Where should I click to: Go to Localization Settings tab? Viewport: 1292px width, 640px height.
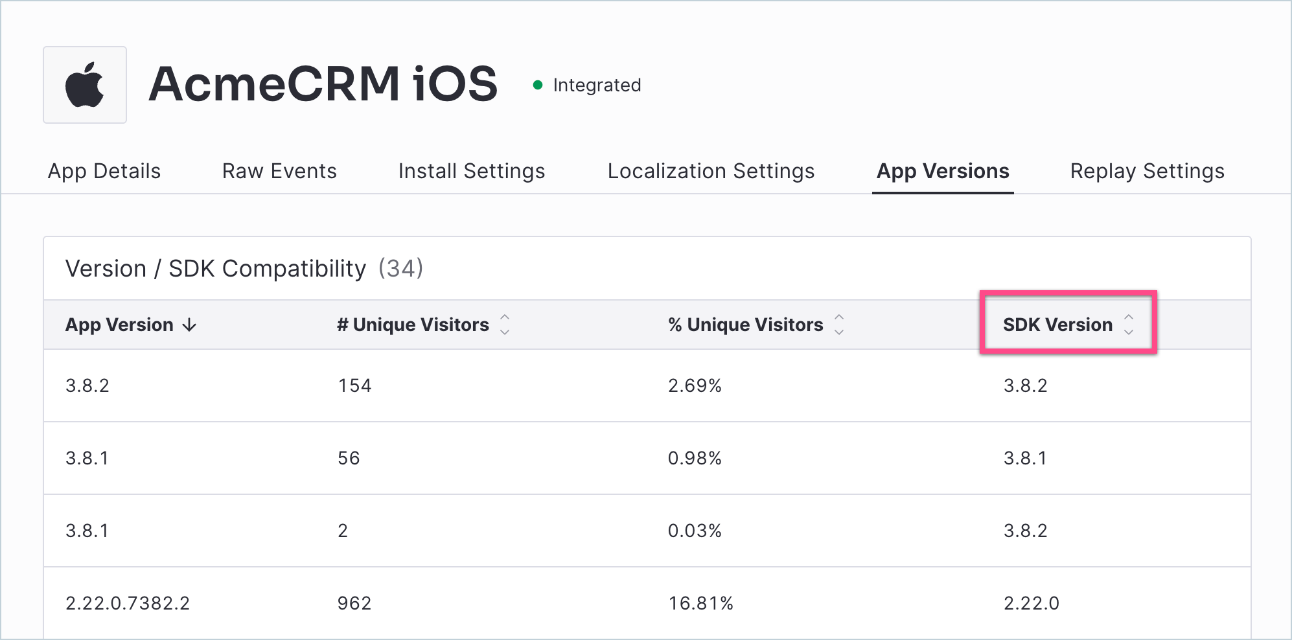pyautogui.click(x=711, y=171)
